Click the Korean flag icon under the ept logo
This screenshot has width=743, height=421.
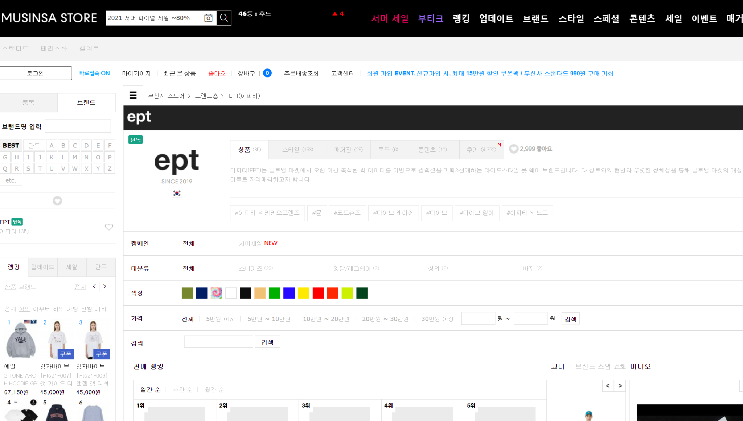click(176, 193)
